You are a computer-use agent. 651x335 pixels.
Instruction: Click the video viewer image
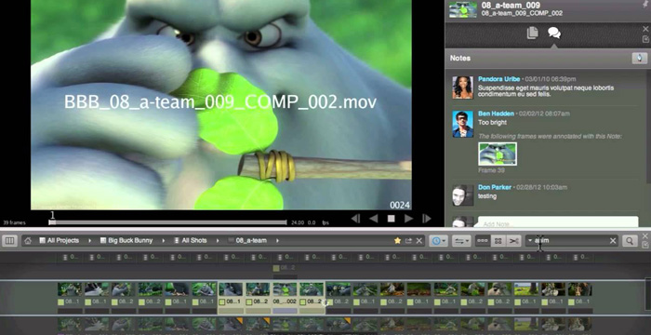point(221,105)
